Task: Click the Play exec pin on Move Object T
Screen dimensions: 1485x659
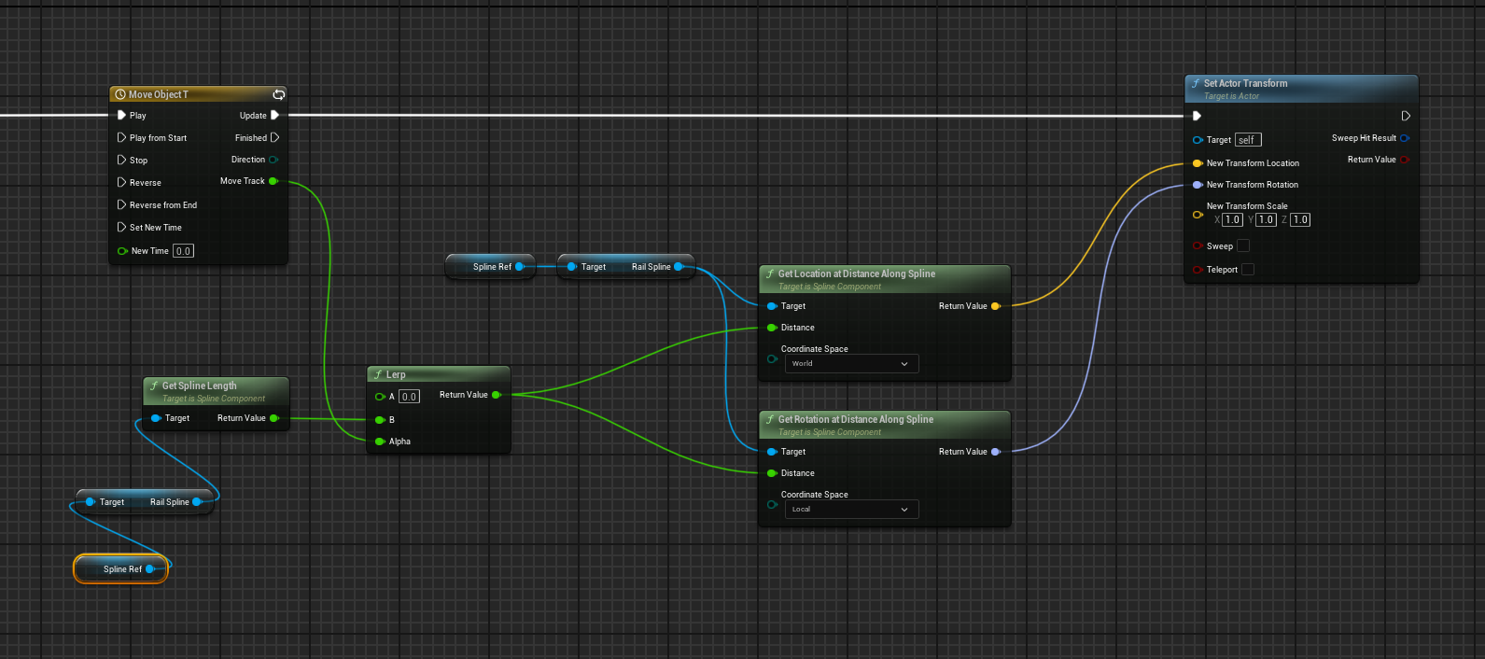Action: click(x=121, y=116)
